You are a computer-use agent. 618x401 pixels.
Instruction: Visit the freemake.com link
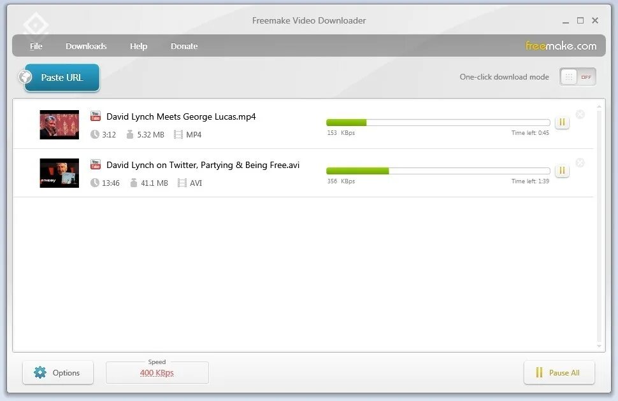561,46
